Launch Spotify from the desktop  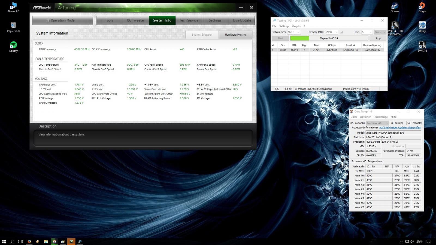coord(13,47)
